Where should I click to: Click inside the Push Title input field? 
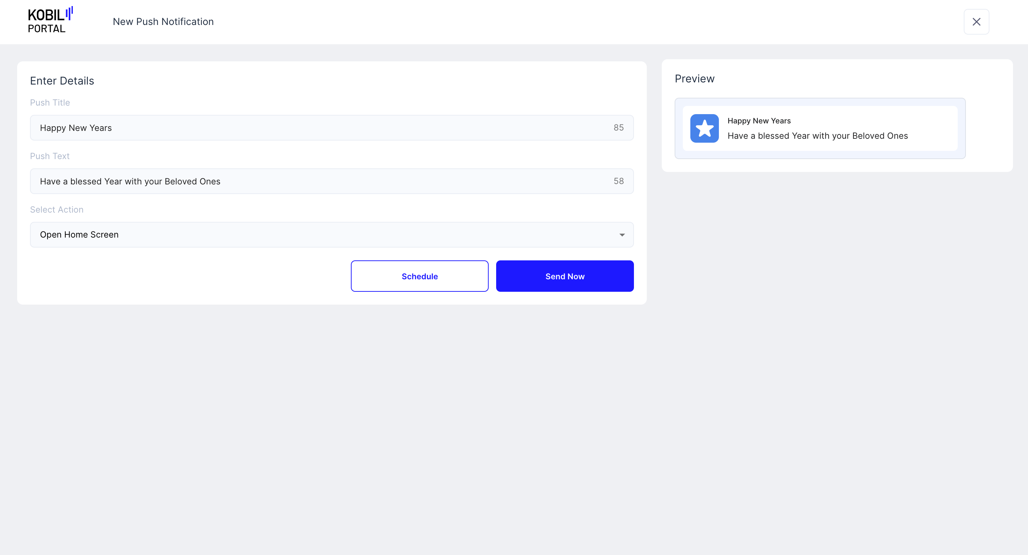coord(279,128)
